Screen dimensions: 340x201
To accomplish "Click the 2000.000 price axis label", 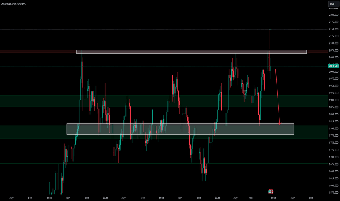I will 333,72.
